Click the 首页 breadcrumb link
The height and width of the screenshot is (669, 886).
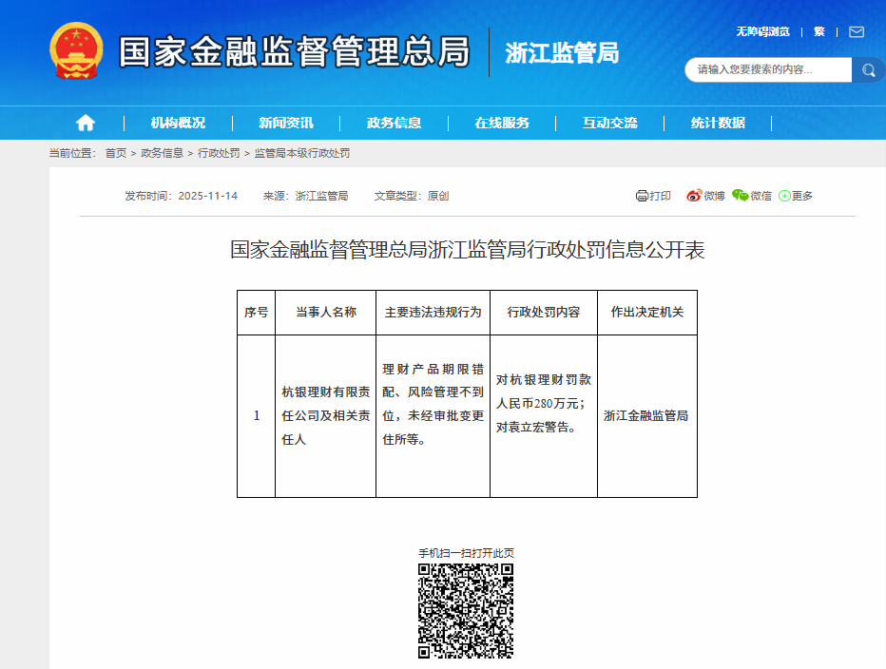pyautogui.click(x=116, y=153)
